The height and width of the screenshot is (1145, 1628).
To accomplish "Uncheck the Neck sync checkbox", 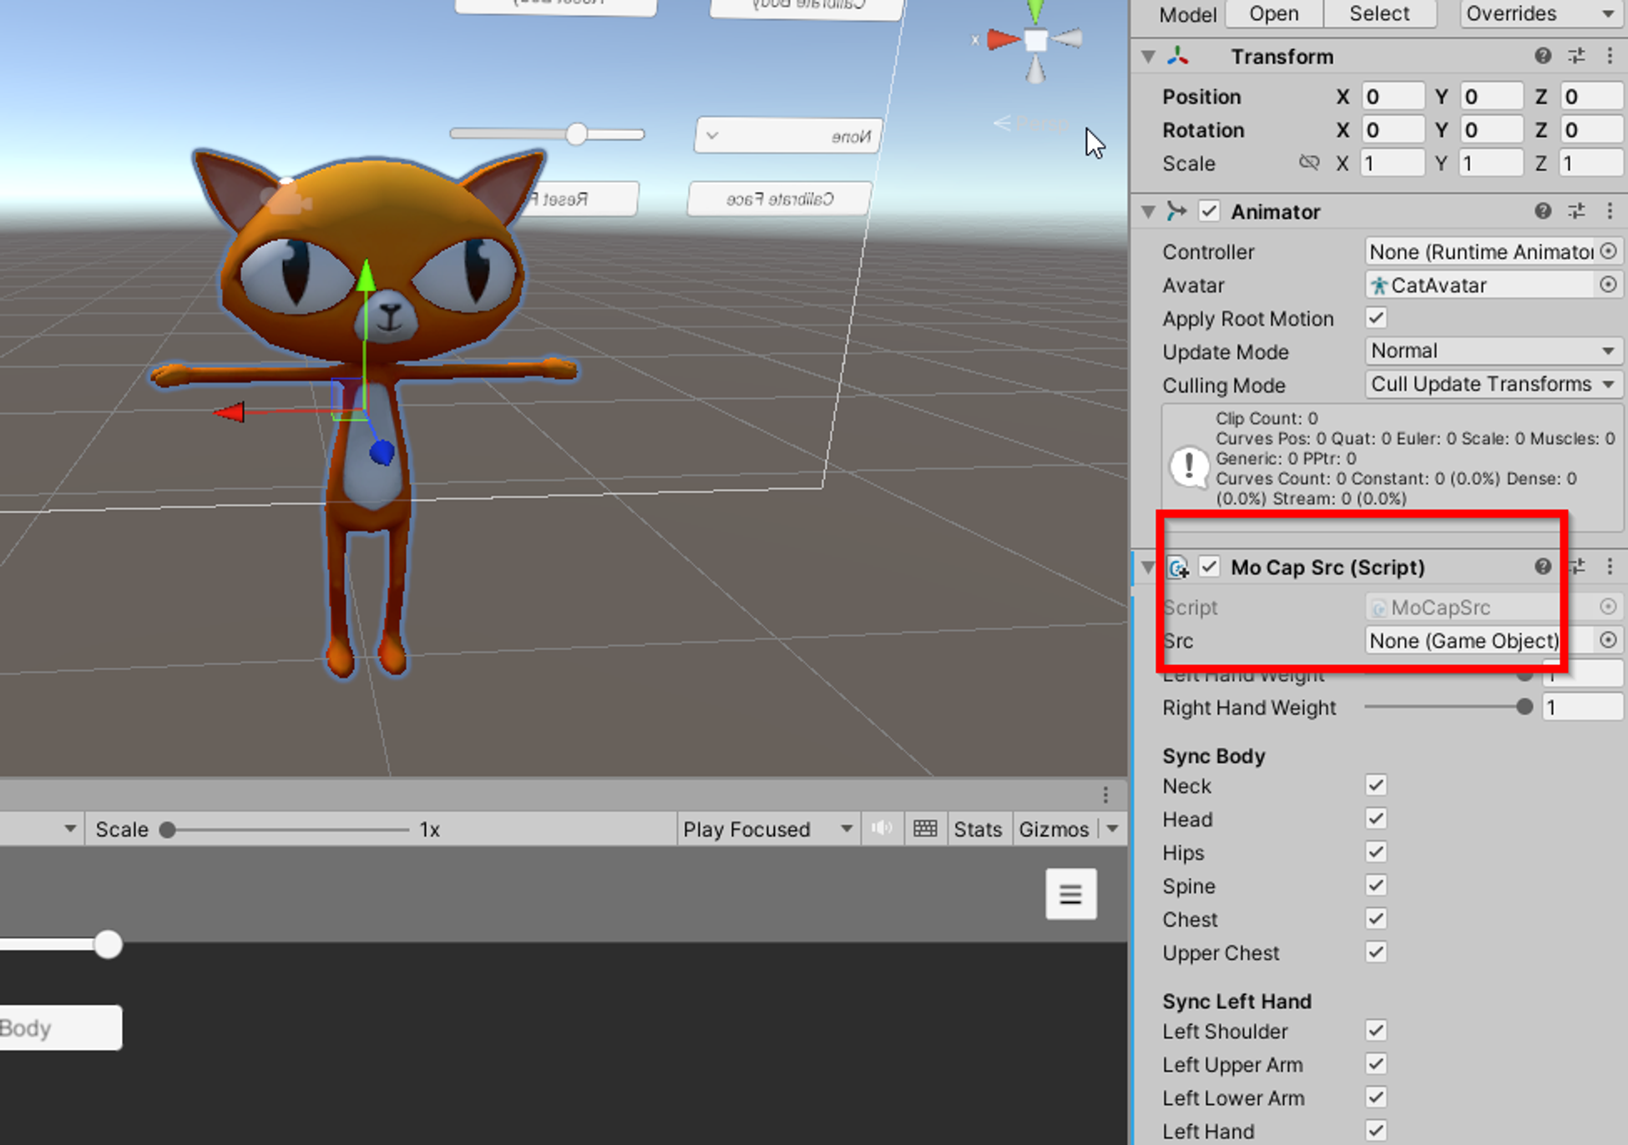I will point(1376,785).
